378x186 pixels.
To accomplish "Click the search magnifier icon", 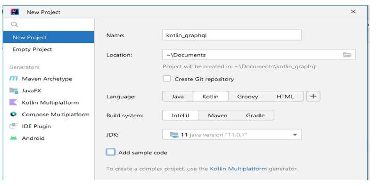I will 15,24.
